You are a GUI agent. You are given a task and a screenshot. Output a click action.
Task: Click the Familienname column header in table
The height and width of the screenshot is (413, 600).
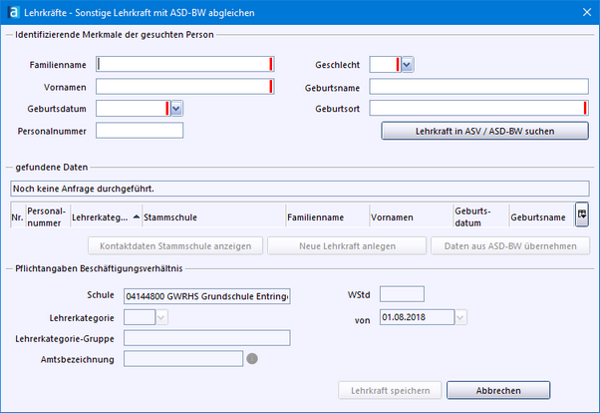point(316,215)
